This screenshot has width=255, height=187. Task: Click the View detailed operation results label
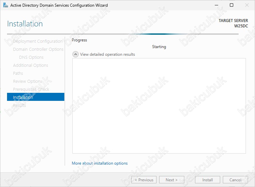tap(108, 54)
